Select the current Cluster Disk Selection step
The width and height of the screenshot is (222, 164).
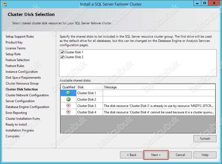22,89
